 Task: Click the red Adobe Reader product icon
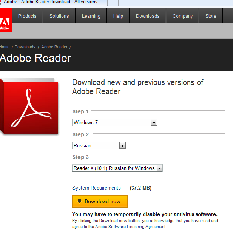tap(30, 106)
